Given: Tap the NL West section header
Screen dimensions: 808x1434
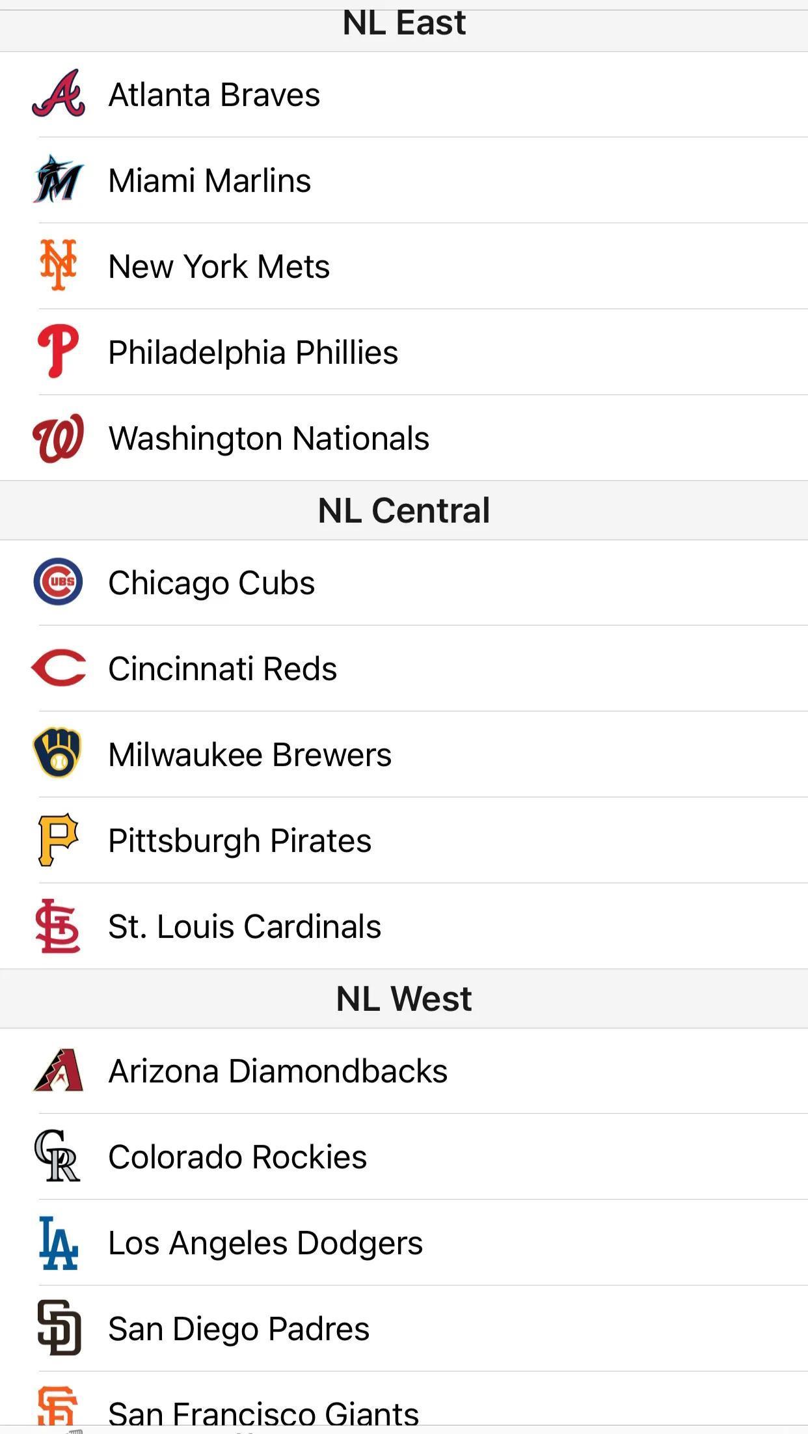Looking at the screenshot, I should [x=404, y=999].
